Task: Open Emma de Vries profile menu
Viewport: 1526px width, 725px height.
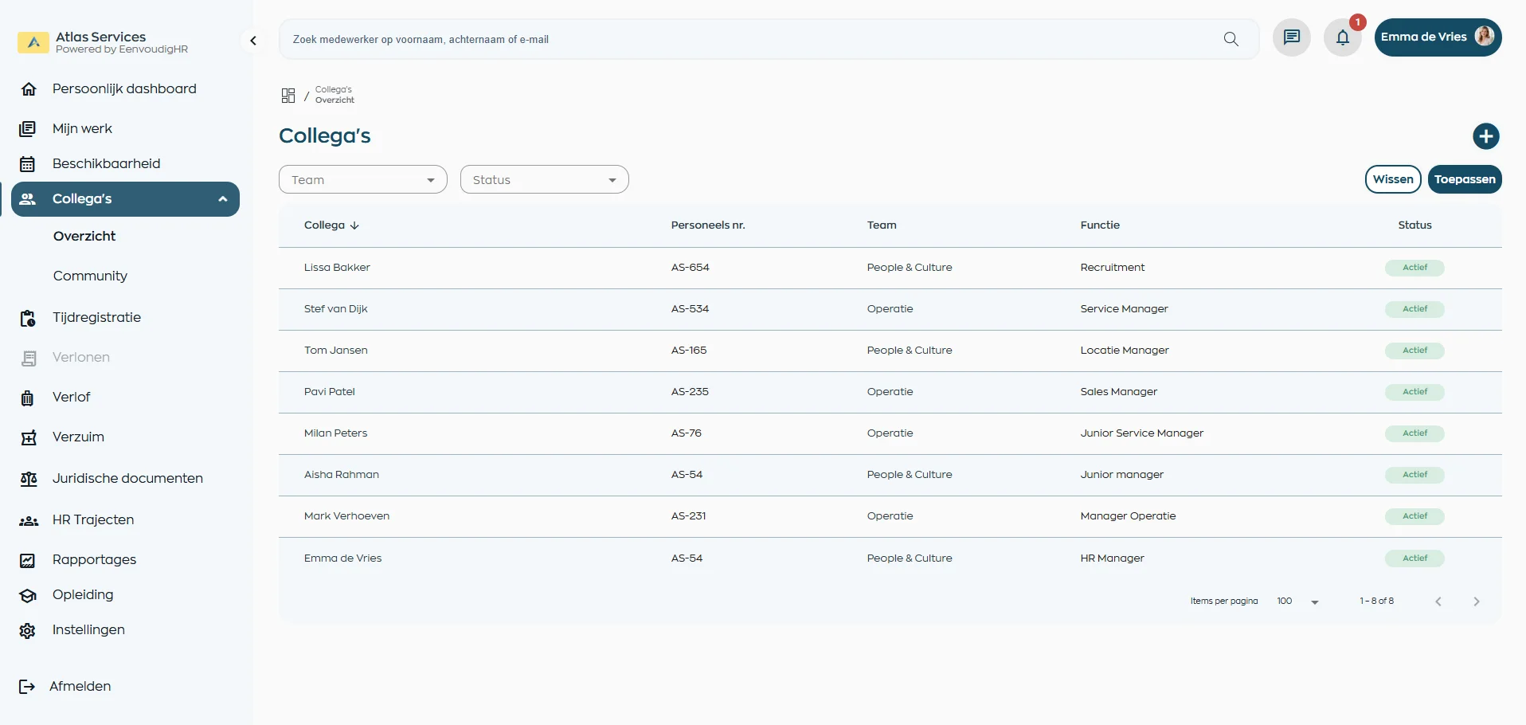Action: [1437, 37]
